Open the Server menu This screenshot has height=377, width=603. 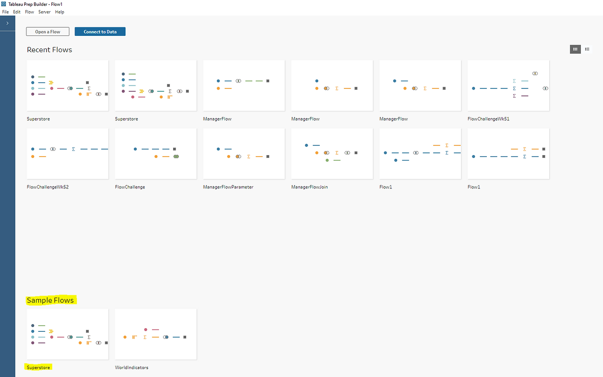point(44,12)
